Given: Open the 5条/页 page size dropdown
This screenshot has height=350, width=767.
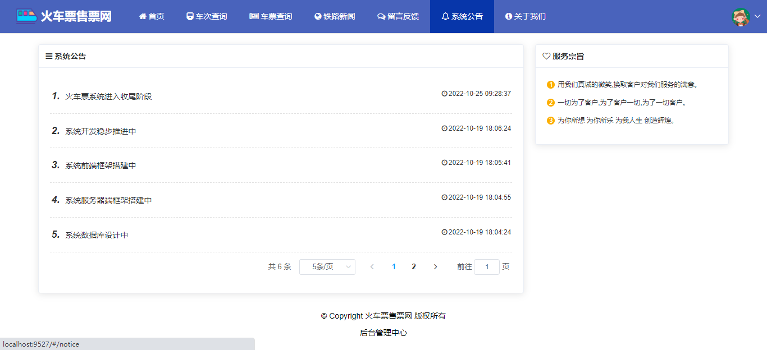Looking at the screenshot, I should click(327, 267).
